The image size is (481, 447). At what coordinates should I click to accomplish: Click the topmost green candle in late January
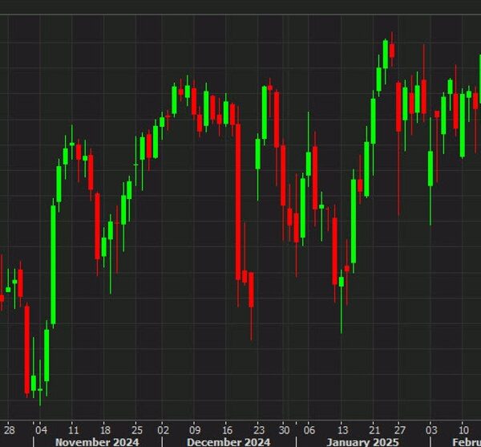click(x=386, y=55)
